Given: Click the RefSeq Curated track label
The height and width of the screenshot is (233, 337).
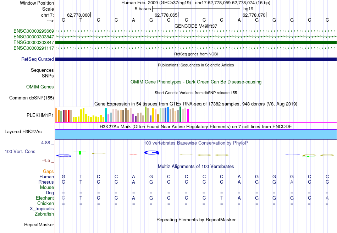Looking at the screenshot, I should click(x=37, y=59).
